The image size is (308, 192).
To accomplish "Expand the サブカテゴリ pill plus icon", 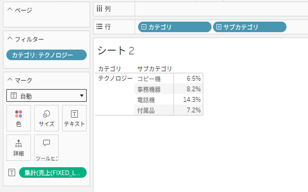I will 219,27.
